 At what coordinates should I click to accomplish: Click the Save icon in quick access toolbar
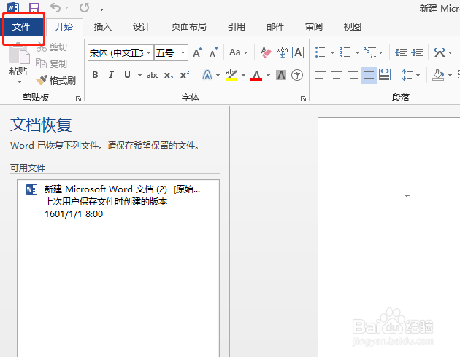[34, 8]
